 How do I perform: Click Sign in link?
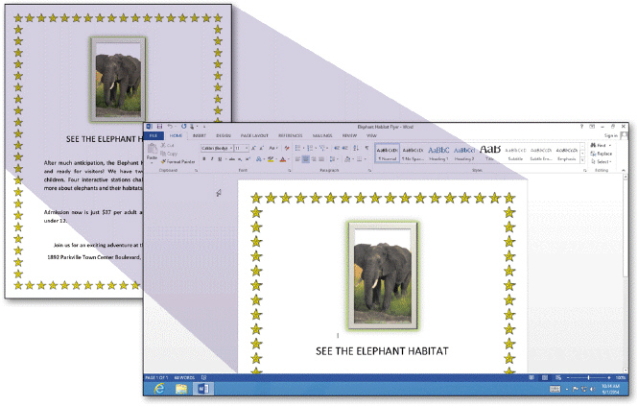(x=610, y=135)
